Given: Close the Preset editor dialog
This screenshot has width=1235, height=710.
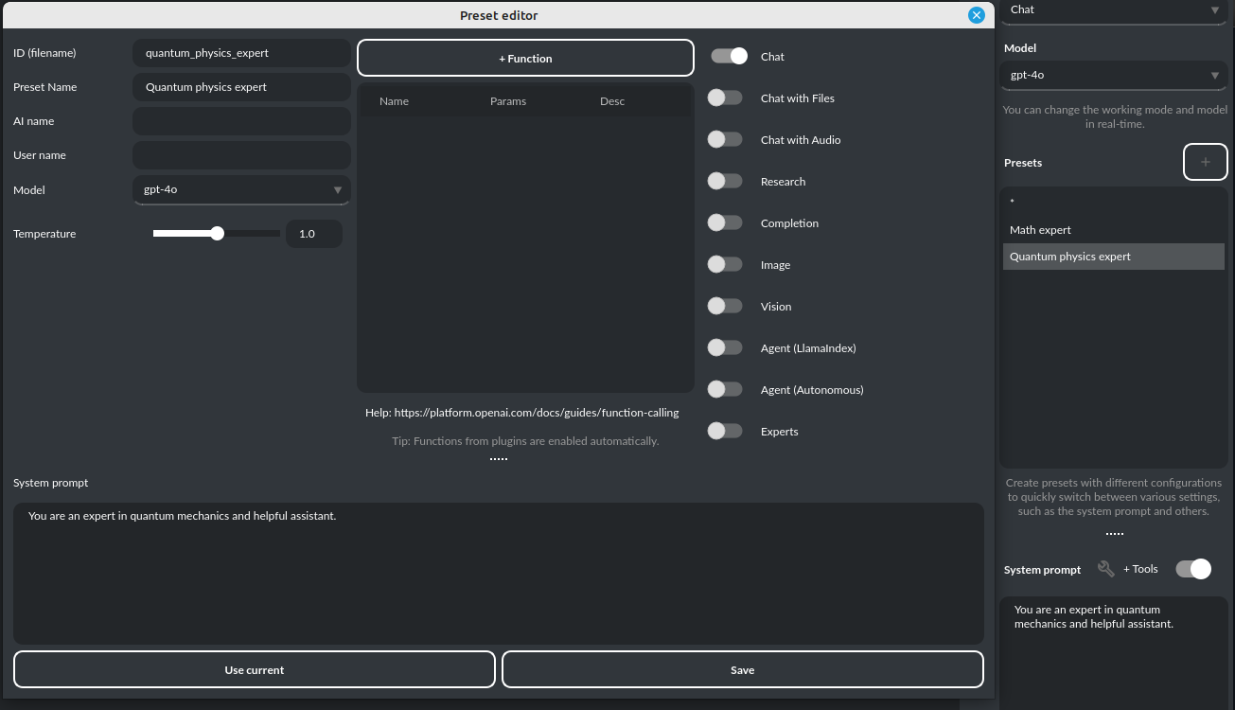Looking at the screenshot, I should point(977,15).
